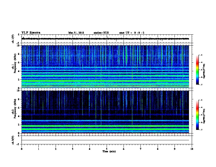Click the "6" kHz tick of ch.1 spectrogram
Image resolution: width=216 pixels, height=167 pixels.
(x=19, y=63)
